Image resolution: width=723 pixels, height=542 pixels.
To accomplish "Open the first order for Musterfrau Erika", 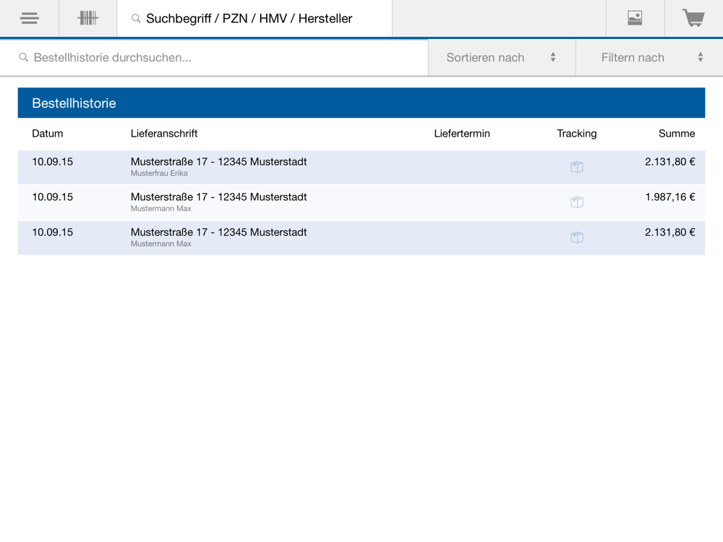I will coord(218,167).
